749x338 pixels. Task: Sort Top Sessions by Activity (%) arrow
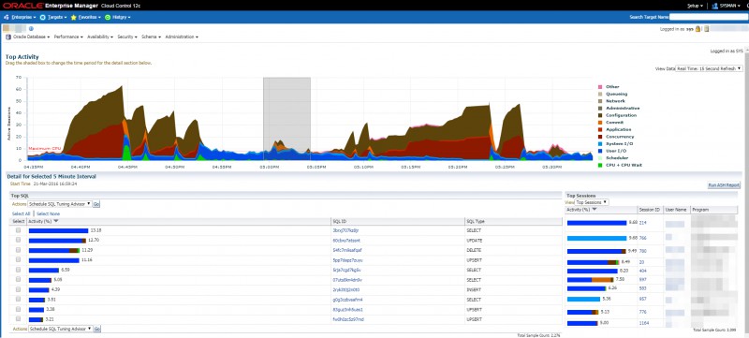click(595, 210)
